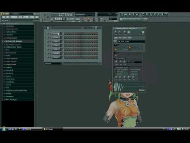190x143 pixels.
Task: Click the pitch knob in Channel settings header
Action: point(125,32)
